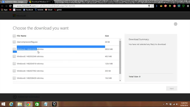The height and width of the screenshot is (107, 190).
Task: Open the games bookmark
Action: 58,10
